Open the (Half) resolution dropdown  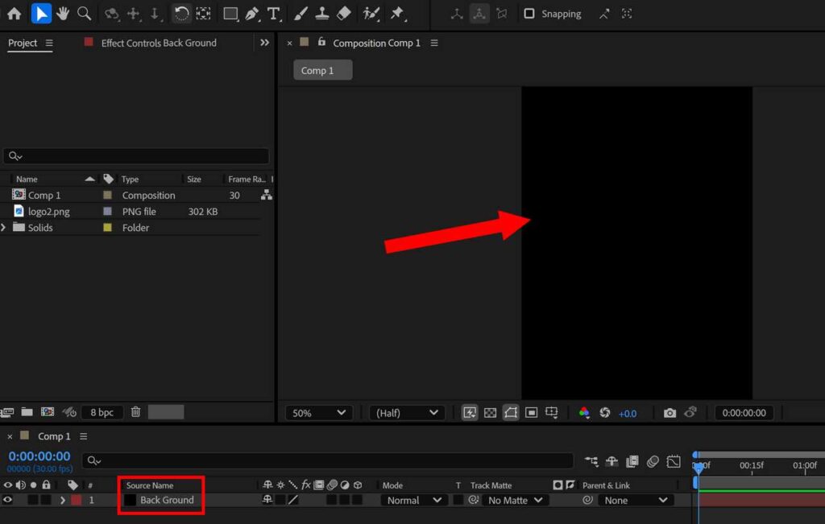pos(407,413)
